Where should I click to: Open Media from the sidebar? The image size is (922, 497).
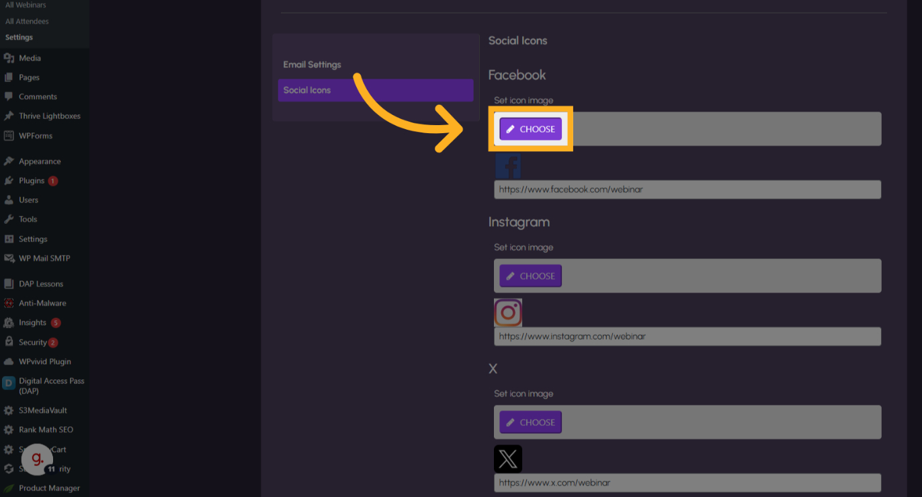click(30, 59)
